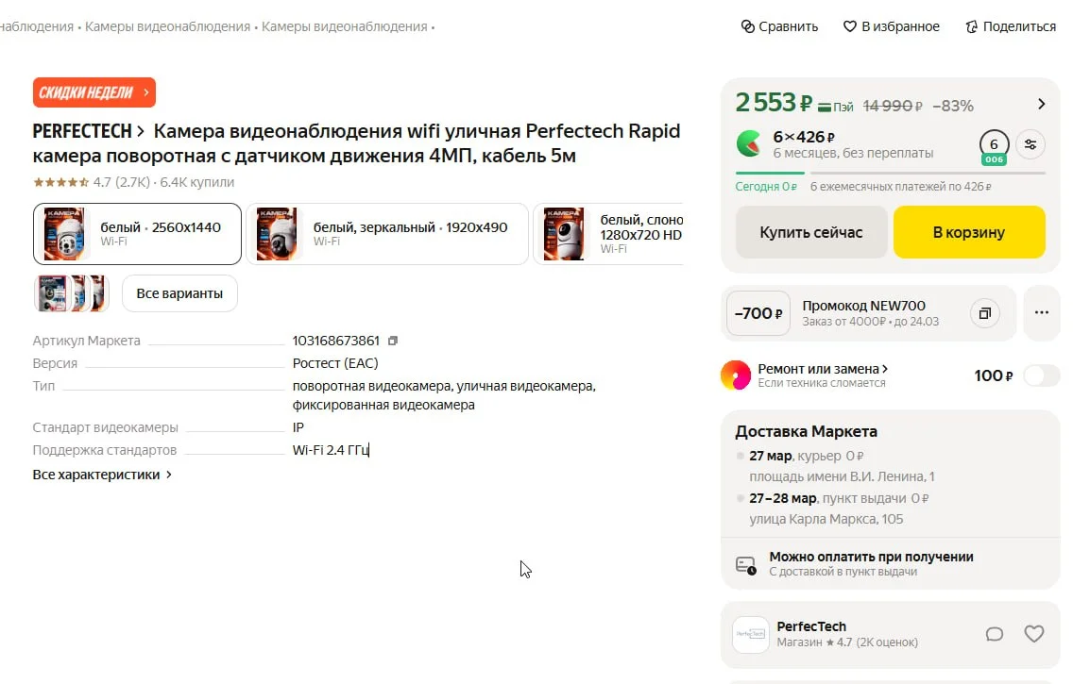Select white 2560x1440 variant

pos(137,234)
